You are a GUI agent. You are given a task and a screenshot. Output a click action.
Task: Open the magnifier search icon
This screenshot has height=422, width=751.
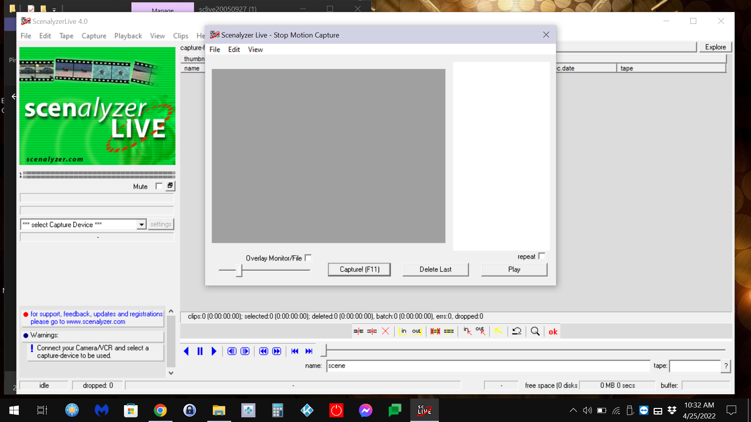(x=535, y=331)
